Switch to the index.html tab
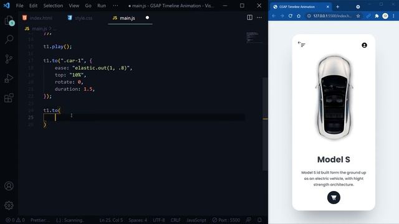399x224 pixels. tap(37, 18)
